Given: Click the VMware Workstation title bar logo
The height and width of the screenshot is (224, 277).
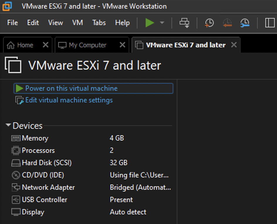Looking at the screenshot, I should 7,6.
